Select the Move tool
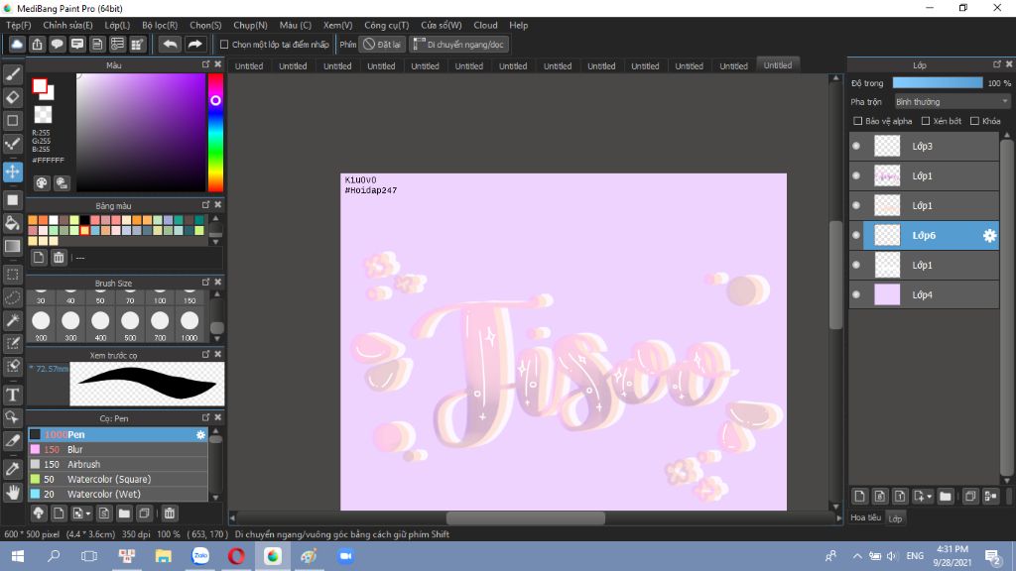 [x=12, y=172]
